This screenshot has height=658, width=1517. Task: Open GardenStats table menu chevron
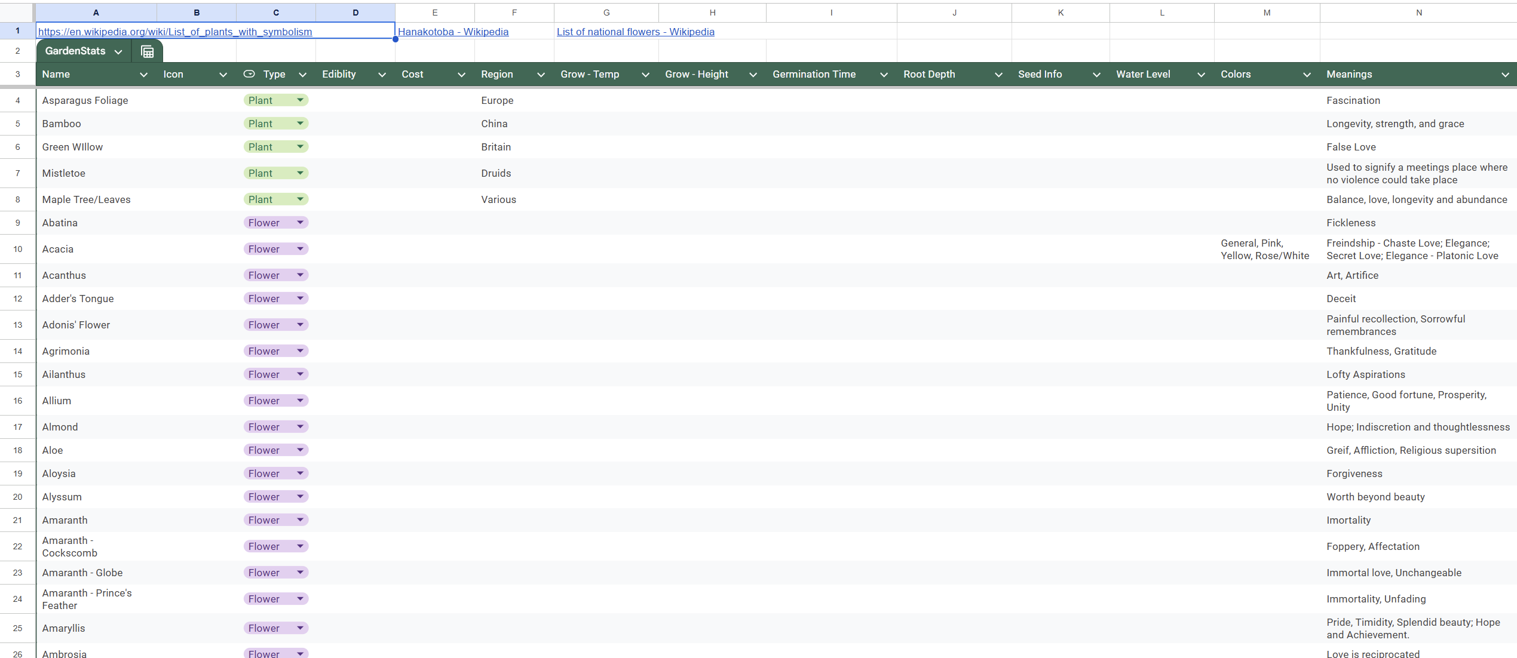click(118, 51)
